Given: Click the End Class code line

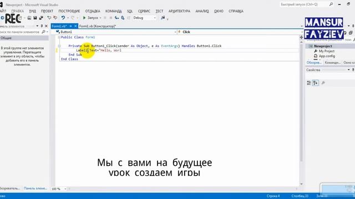Looking at the screenshot, I should 69,59.
